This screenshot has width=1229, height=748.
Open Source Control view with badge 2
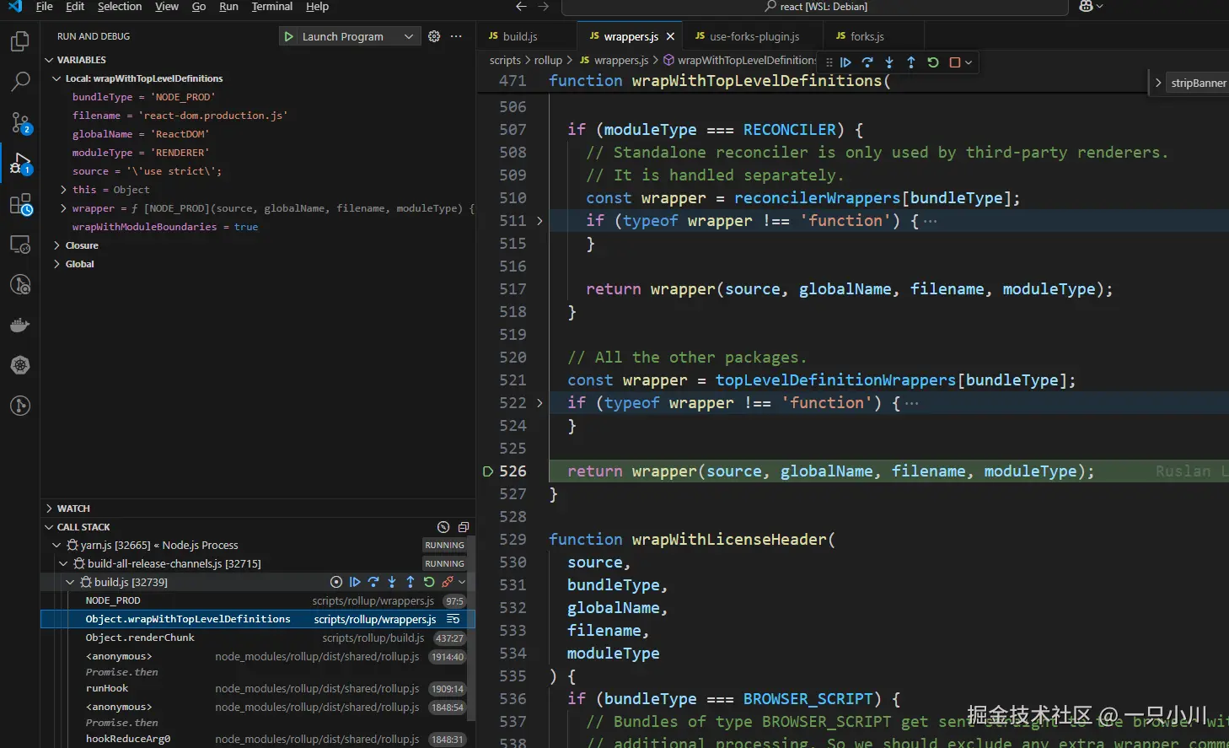[20, 123]
